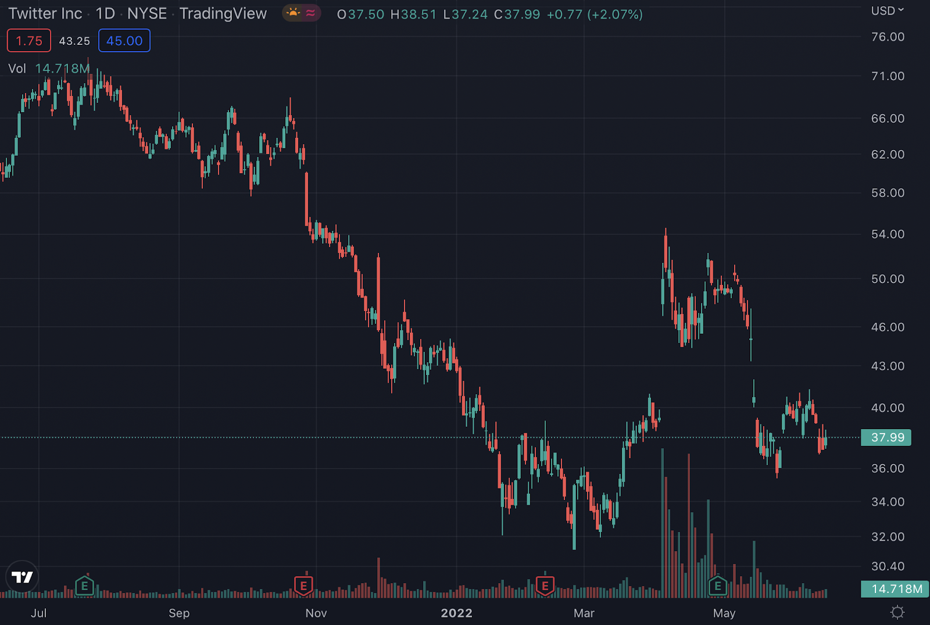Screen dimensions: 930x625
Task: Click the Jul label on time axis
Action: click(39, 613)
